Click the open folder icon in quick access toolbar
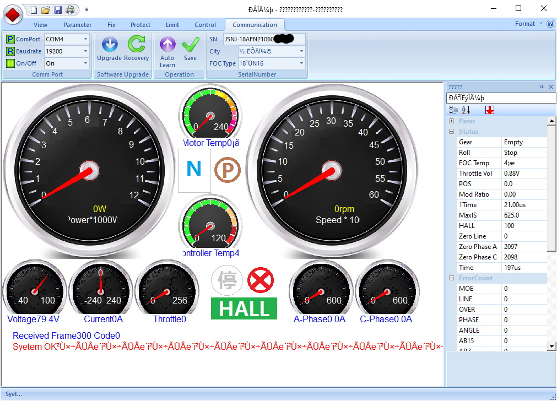The height and width of the screenshot is (401, 557). click(x=46, y=9)
